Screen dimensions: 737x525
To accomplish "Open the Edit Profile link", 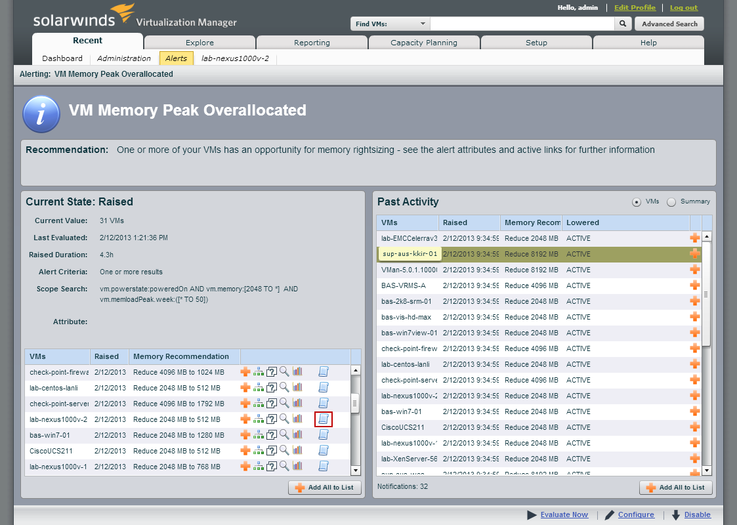I will pos(635,7).
